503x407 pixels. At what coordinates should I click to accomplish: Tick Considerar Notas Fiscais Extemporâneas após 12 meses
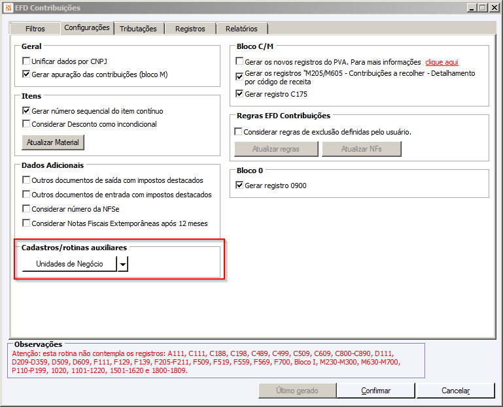26,223
